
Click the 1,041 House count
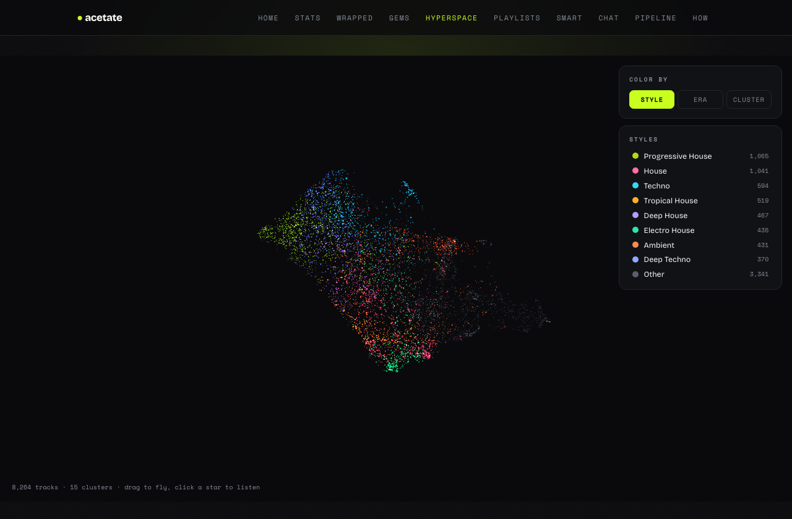759,171
